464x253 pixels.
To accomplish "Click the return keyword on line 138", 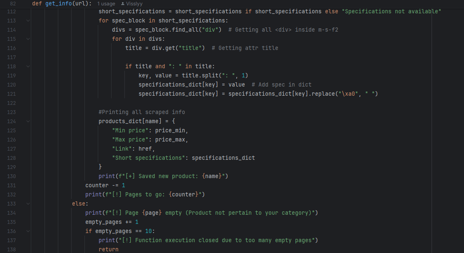I will click(x=108, y=250).
